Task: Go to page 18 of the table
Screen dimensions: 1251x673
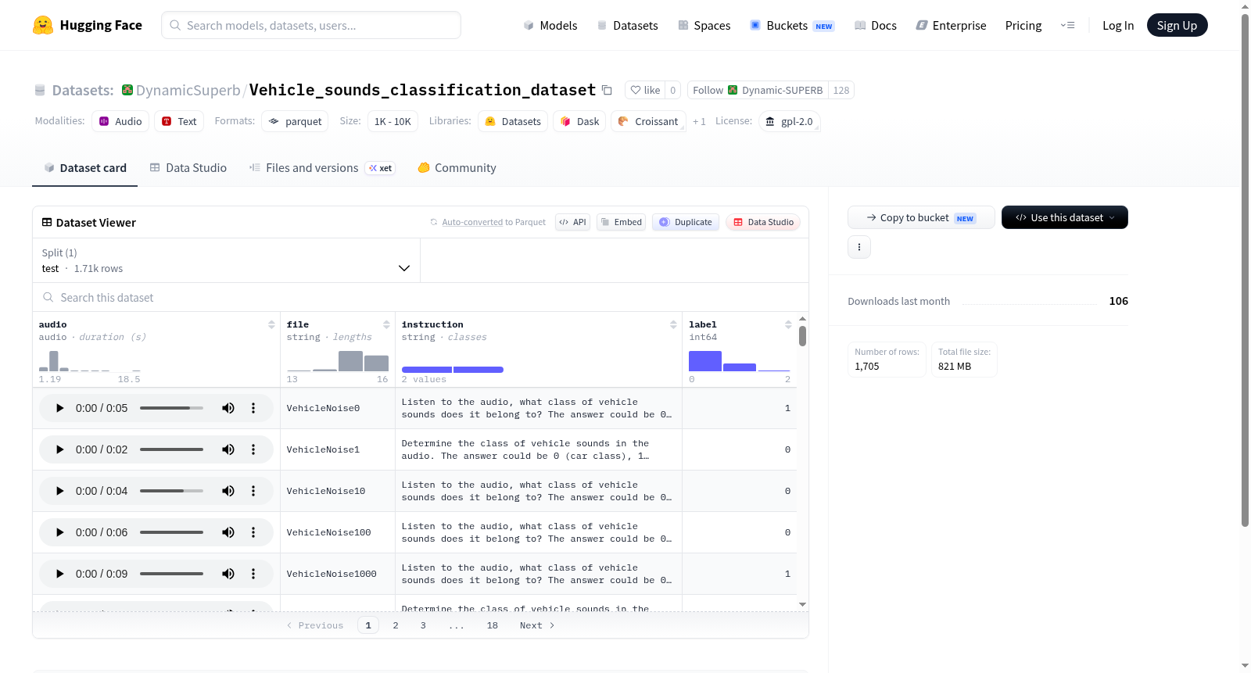Action: point(493,625)
